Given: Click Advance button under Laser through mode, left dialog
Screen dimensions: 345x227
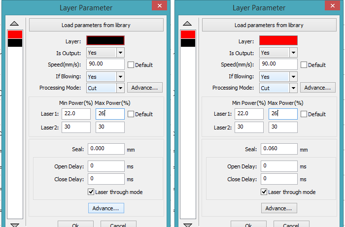Looking at the screenshot, I should (x=106, y=208).
